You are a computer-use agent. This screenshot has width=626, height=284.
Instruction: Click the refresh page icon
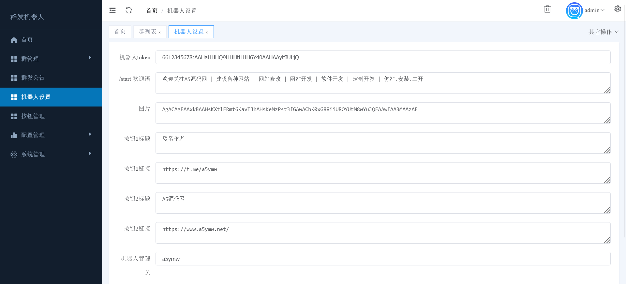(x=129, y=10)
